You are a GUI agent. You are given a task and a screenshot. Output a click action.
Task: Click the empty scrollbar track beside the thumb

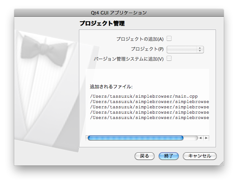pos(190,138)
